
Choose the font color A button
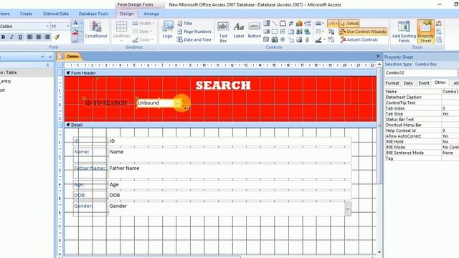(75, 23)
